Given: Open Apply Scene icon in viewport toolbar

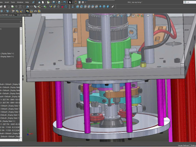Looking at the screenshot, I should click(142, 16).
